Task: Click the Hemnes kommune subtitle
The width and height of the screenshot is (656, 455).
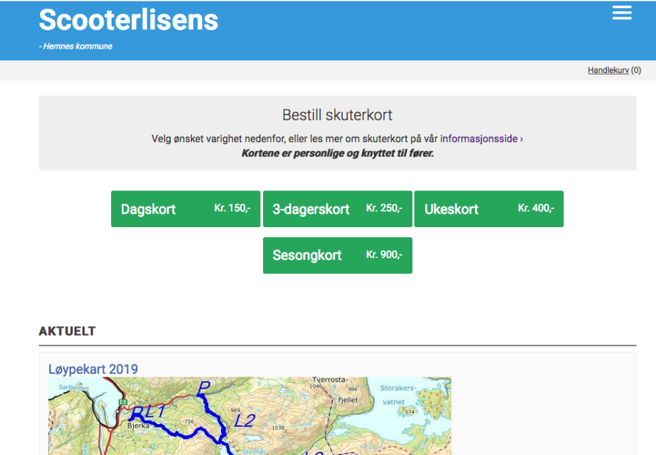Action: coord(77,46)
